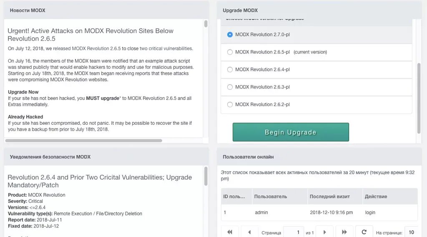Image resolution: width=427 pixels, height=237 pixels.
Task: Go to next page of online users
Action: 324,232
